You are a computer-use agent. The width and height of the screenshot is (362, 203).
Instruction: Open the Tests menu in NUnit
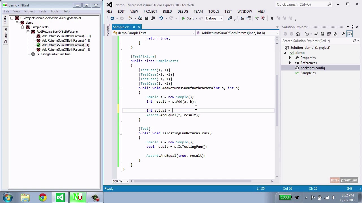pyautogui.click(x=42, y=11)
